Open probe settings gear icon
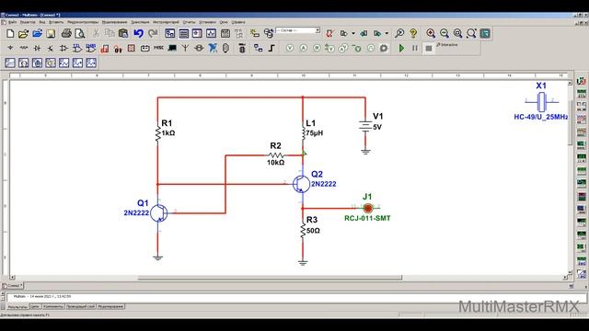Screen dimensions: 589x331 pos(384,48)
